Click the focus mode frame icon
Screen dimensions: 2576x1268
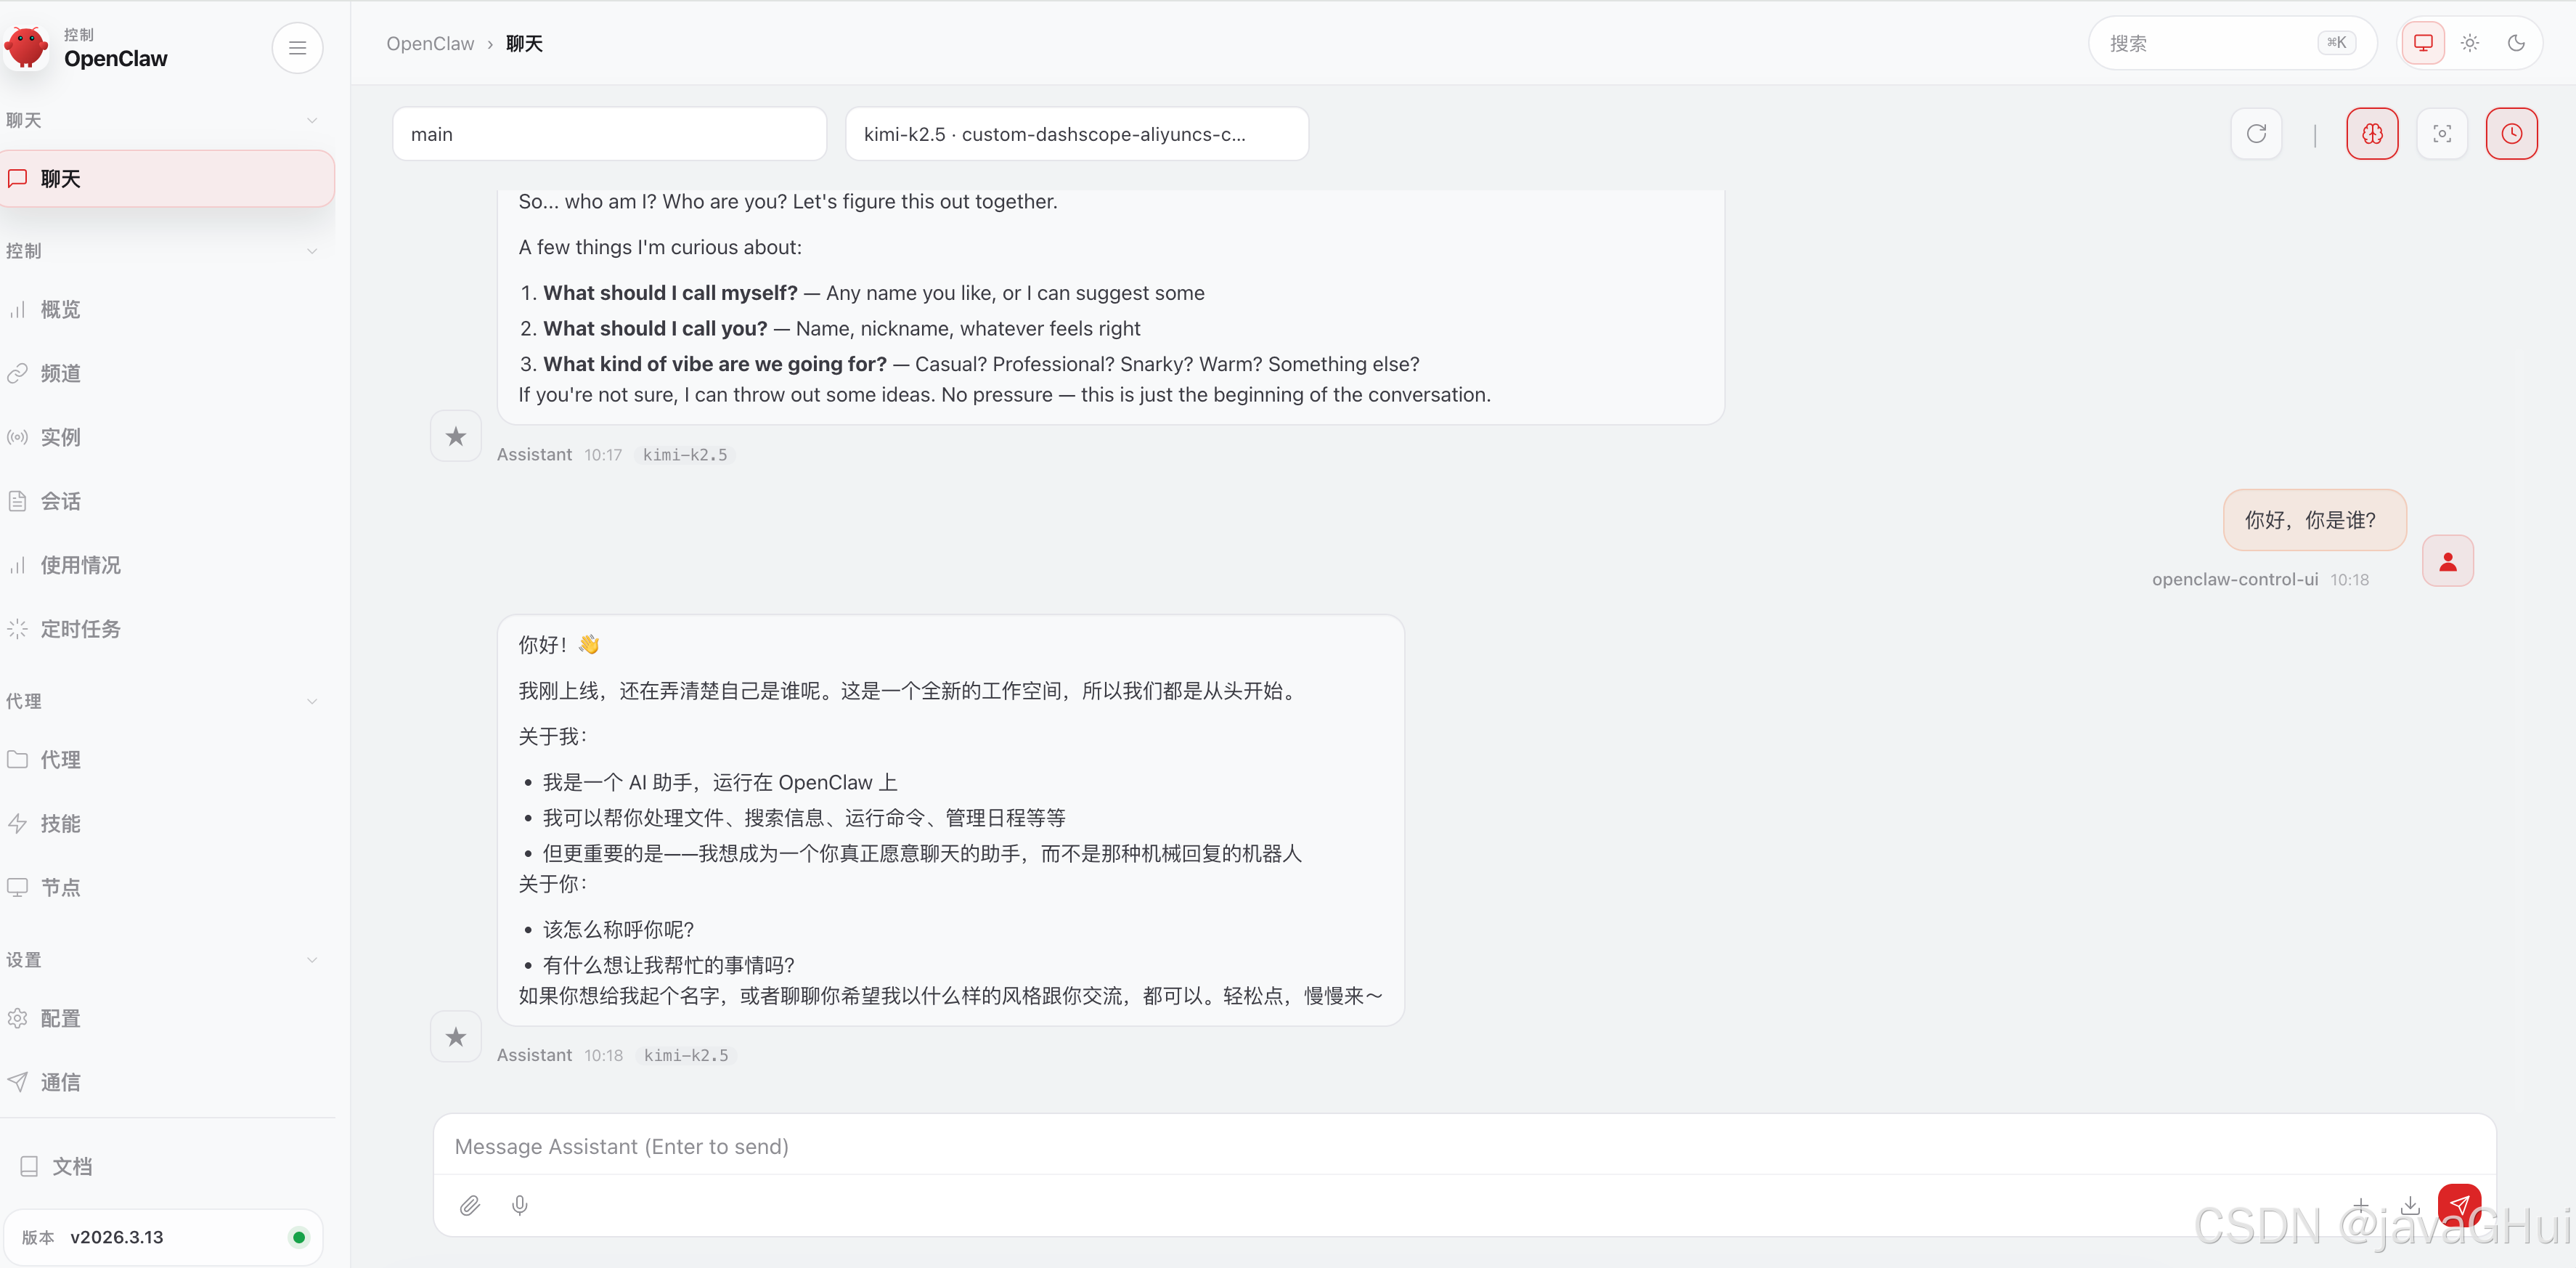pos(2442,134)
